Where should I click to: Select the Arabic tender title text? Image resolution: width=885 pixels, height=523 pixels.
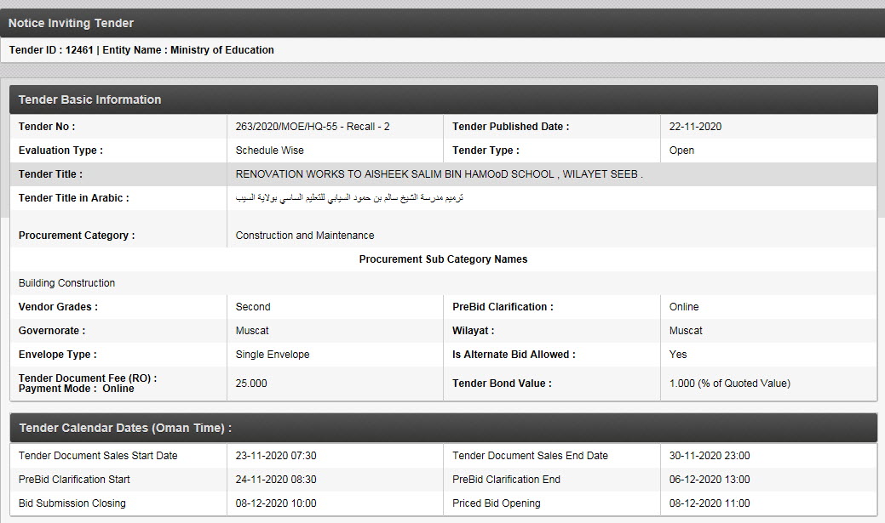click(349, 198)
